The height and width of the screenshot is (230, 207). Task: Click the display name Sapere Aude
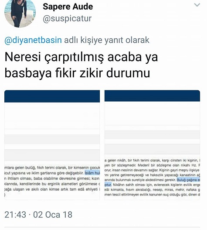68,7
